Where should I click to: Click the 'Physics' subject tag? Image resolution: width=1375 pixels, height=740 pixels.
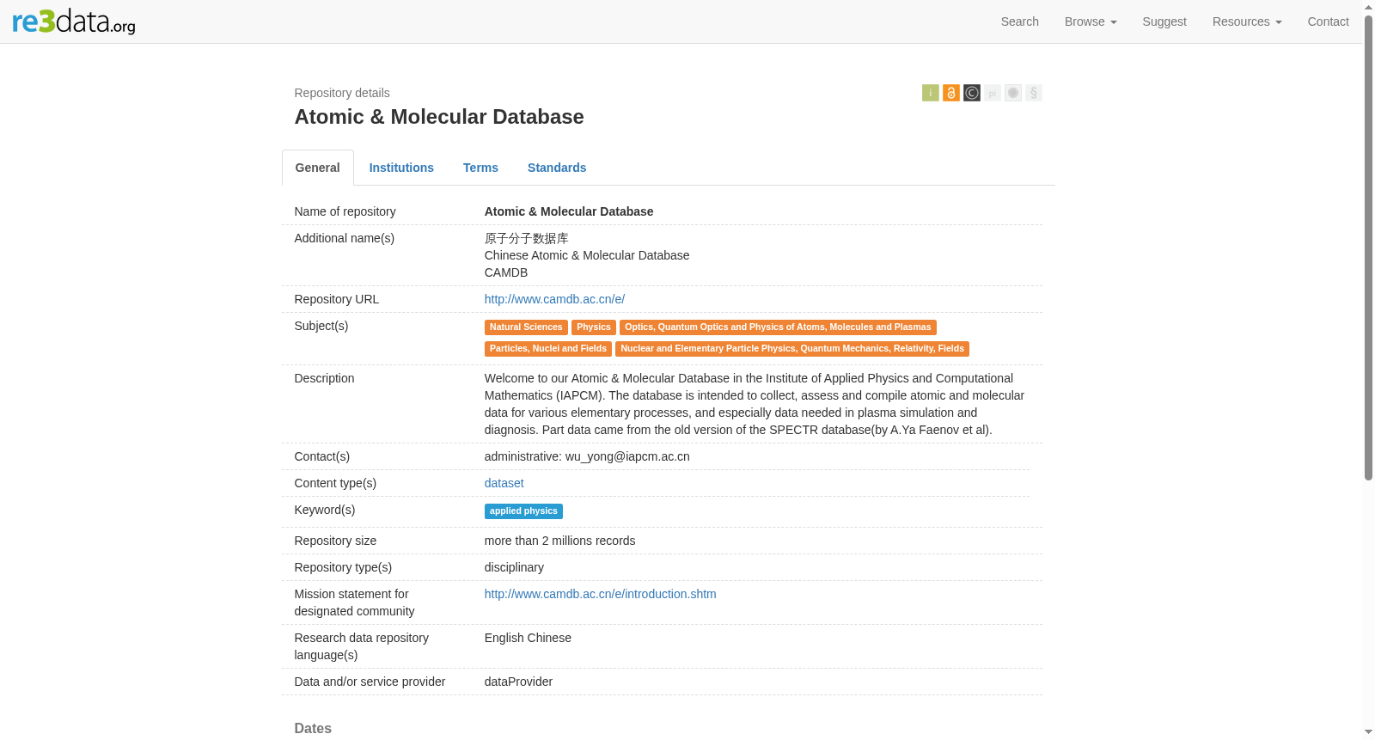(x=594, y=327)
